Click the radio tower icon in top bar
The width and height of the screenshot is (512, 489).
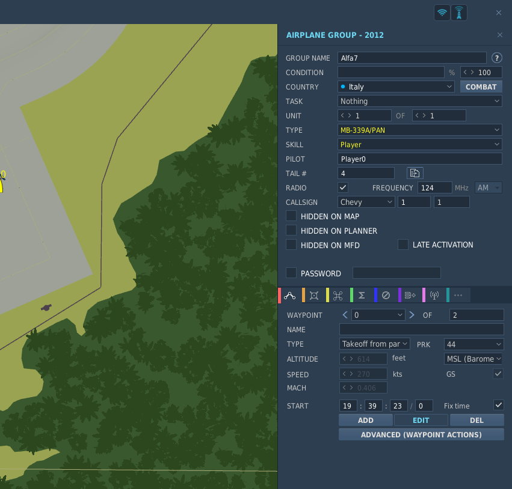[459, 13]
